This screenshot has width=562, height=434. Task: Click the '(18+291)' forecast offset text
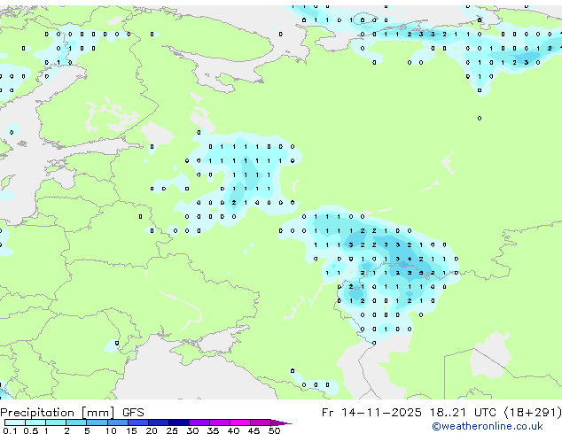point(533,413)
